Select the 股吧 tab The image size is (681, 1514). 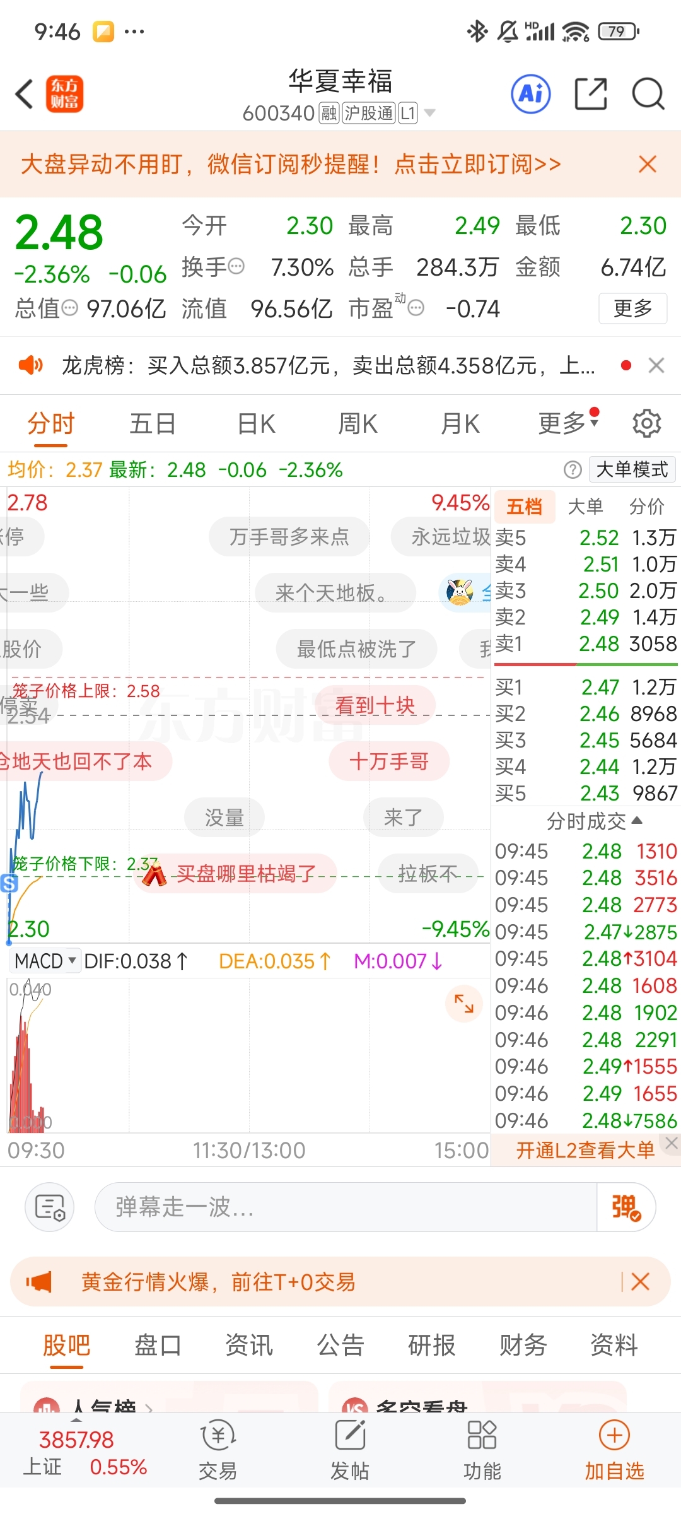[67, 1344]
